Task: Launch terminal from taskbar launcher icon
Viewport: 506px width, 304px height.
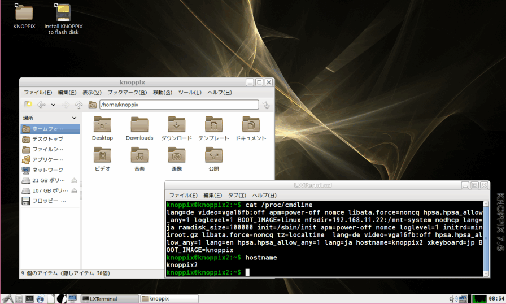Action: pyautogui.click(x=30, y=299)
